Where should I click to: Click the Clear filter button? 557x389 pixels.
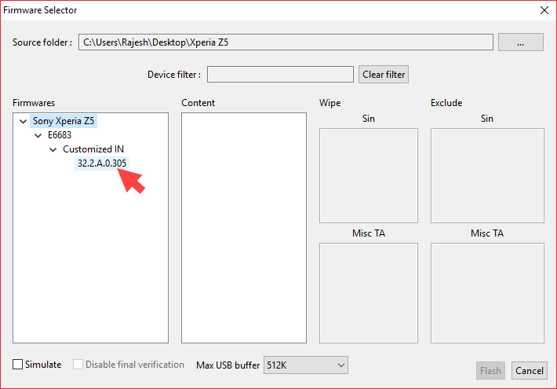tap(384, 75)
